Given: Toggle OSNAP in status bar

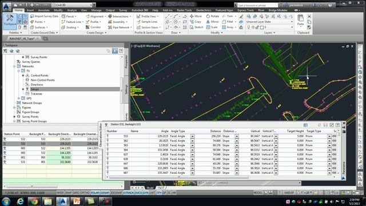Looking at the screenshot, I should pos(105,193).
